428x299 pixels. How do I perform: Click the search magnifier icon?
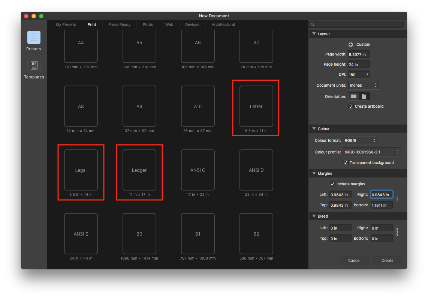[313, 24]
